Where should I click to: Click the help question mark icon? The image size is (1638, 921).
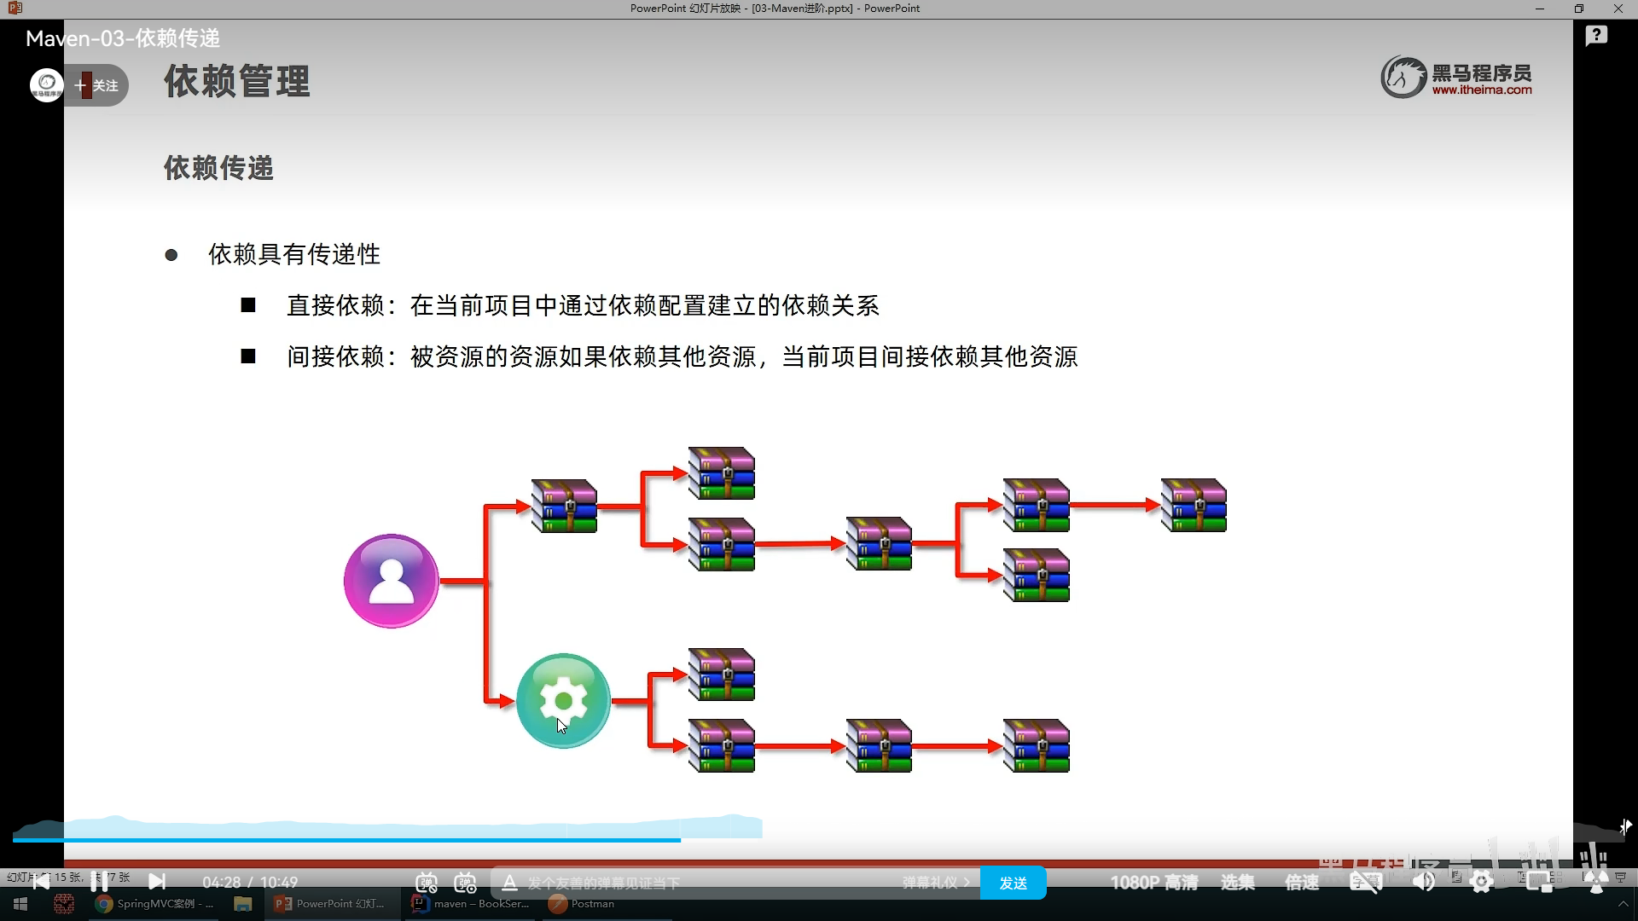[1596, 36]
